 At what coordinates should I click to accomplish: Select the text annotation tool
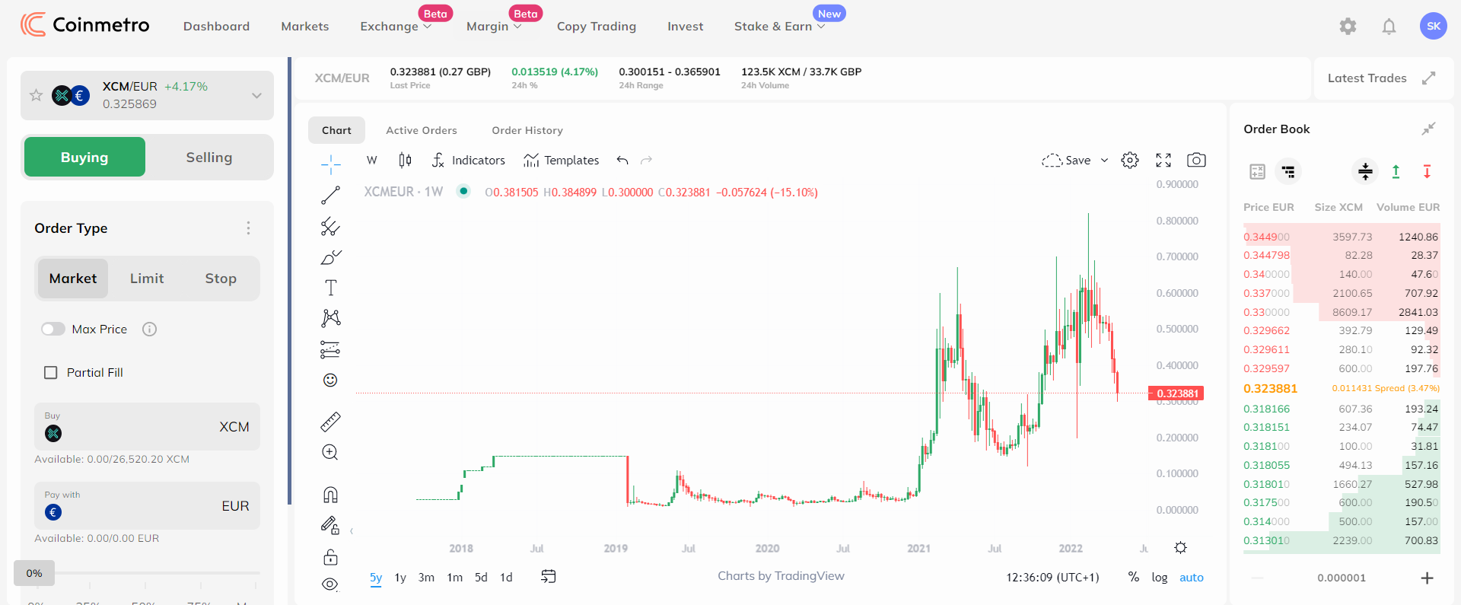(x=330, y=288)
